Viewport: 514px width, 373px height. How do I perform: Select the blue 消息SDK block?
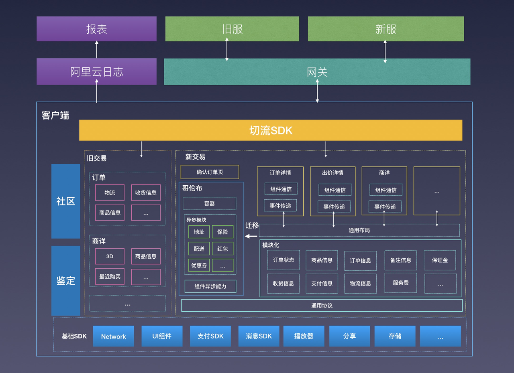[259, 336]
